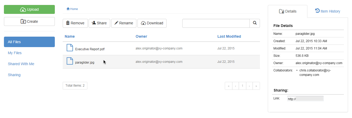The width and height of the screenshot is (352, 118).
Task: Click the Executive Report.pdf file icon
Action: pos(70,48)
